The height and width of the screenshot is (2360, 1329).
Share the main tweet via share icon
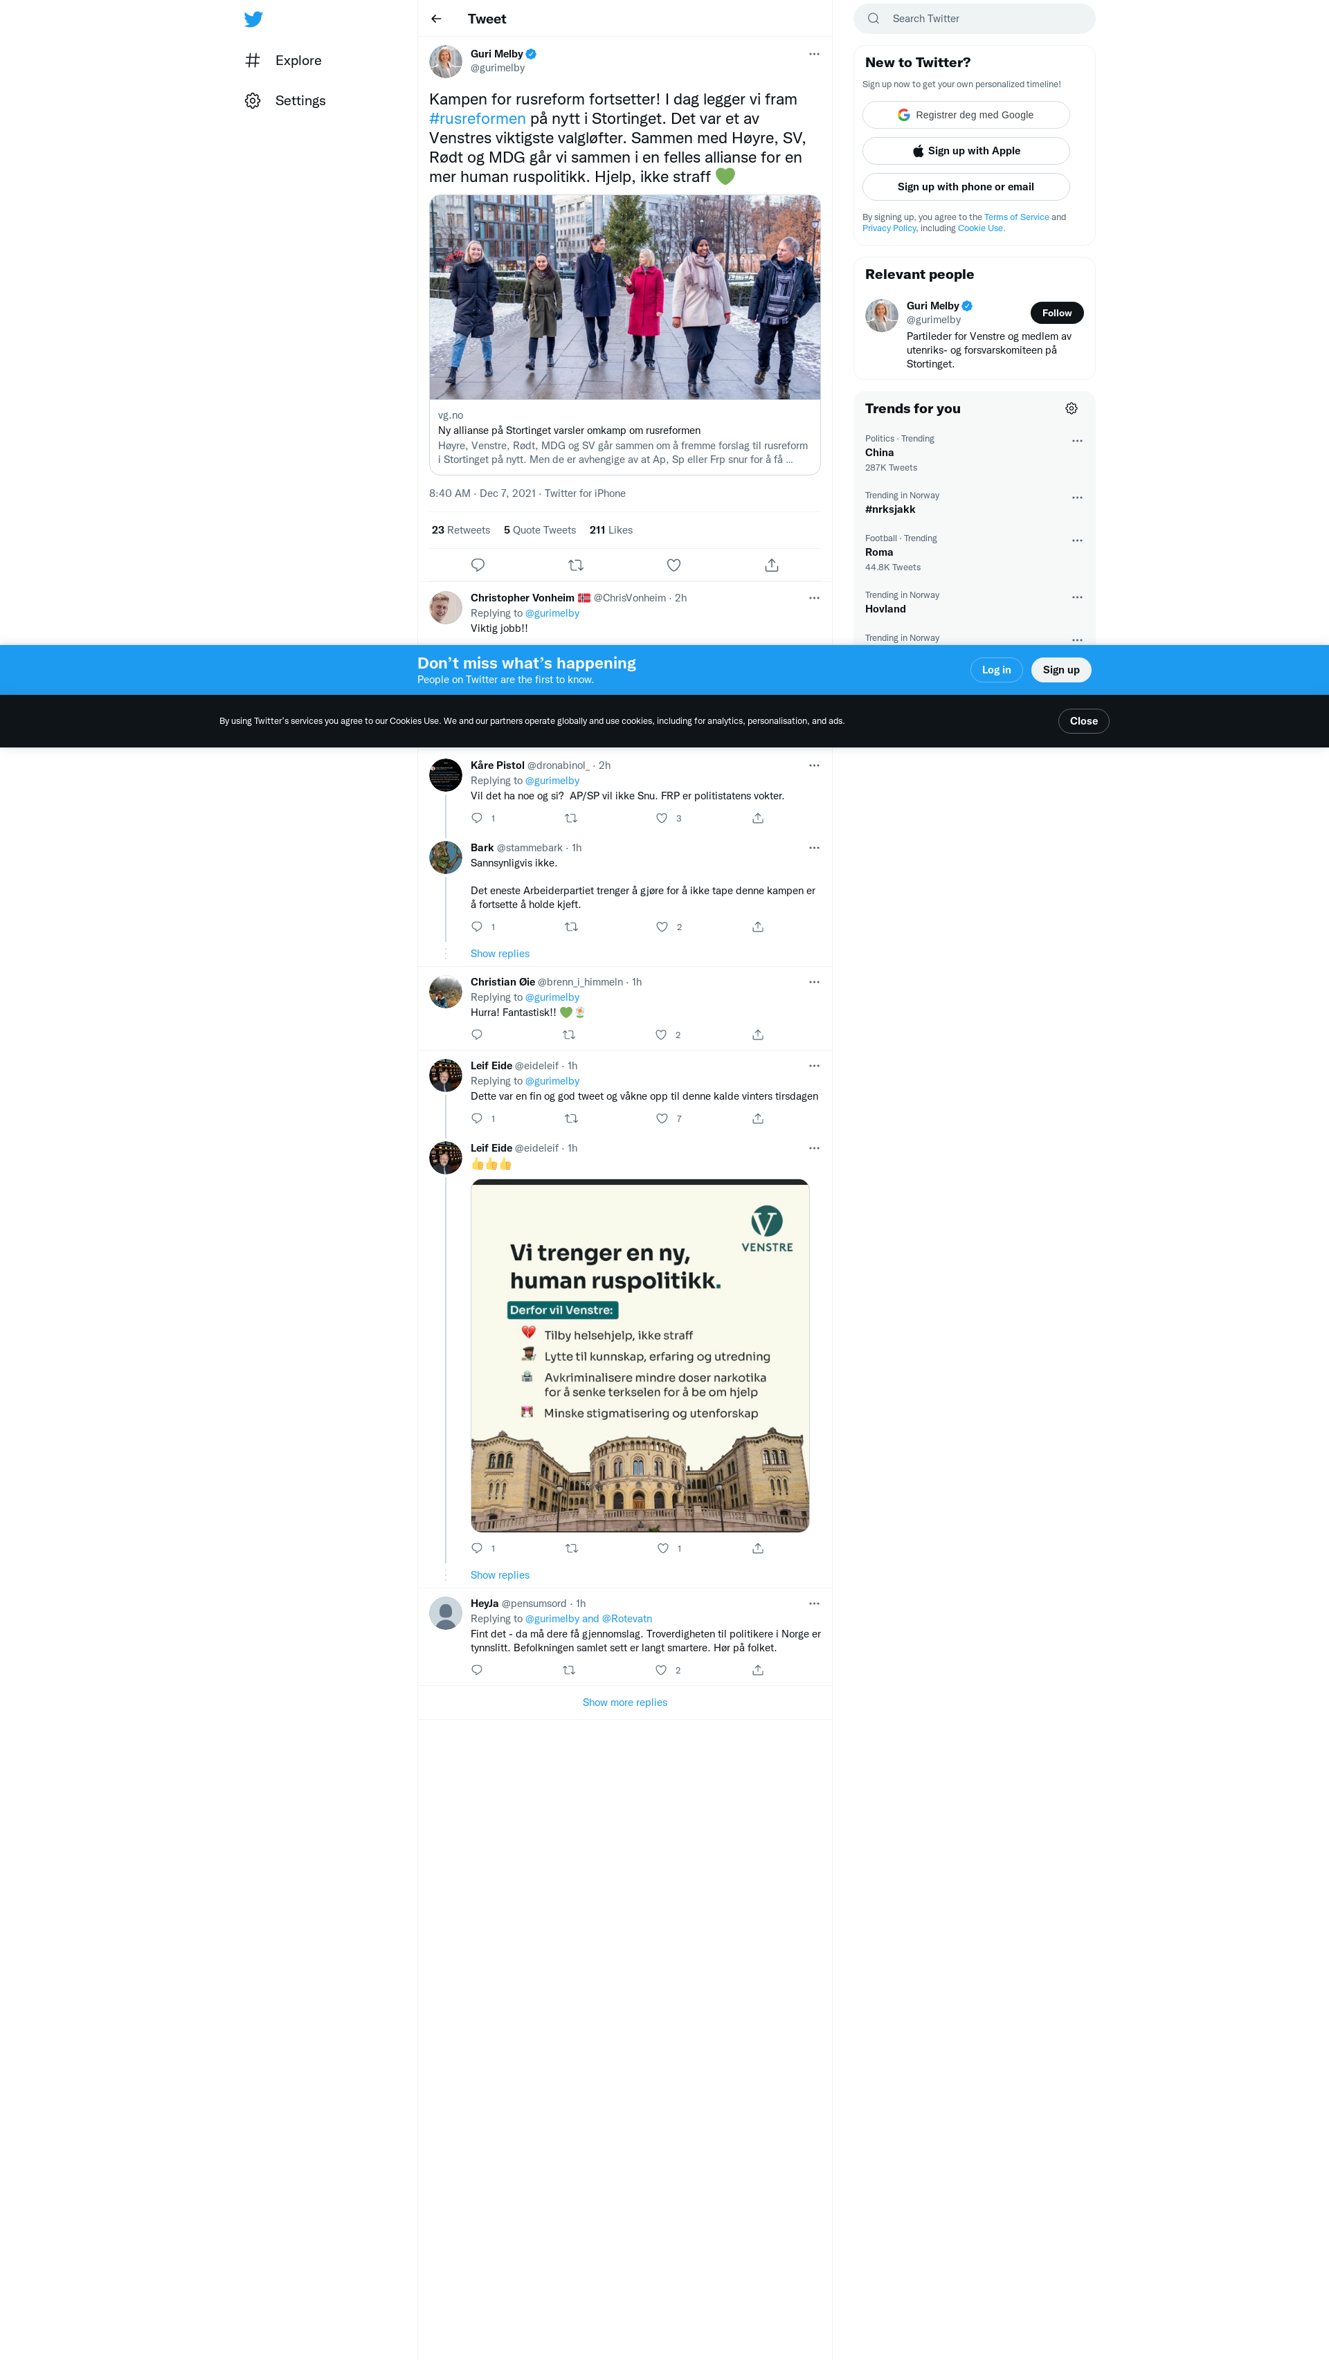pos(772,565)
